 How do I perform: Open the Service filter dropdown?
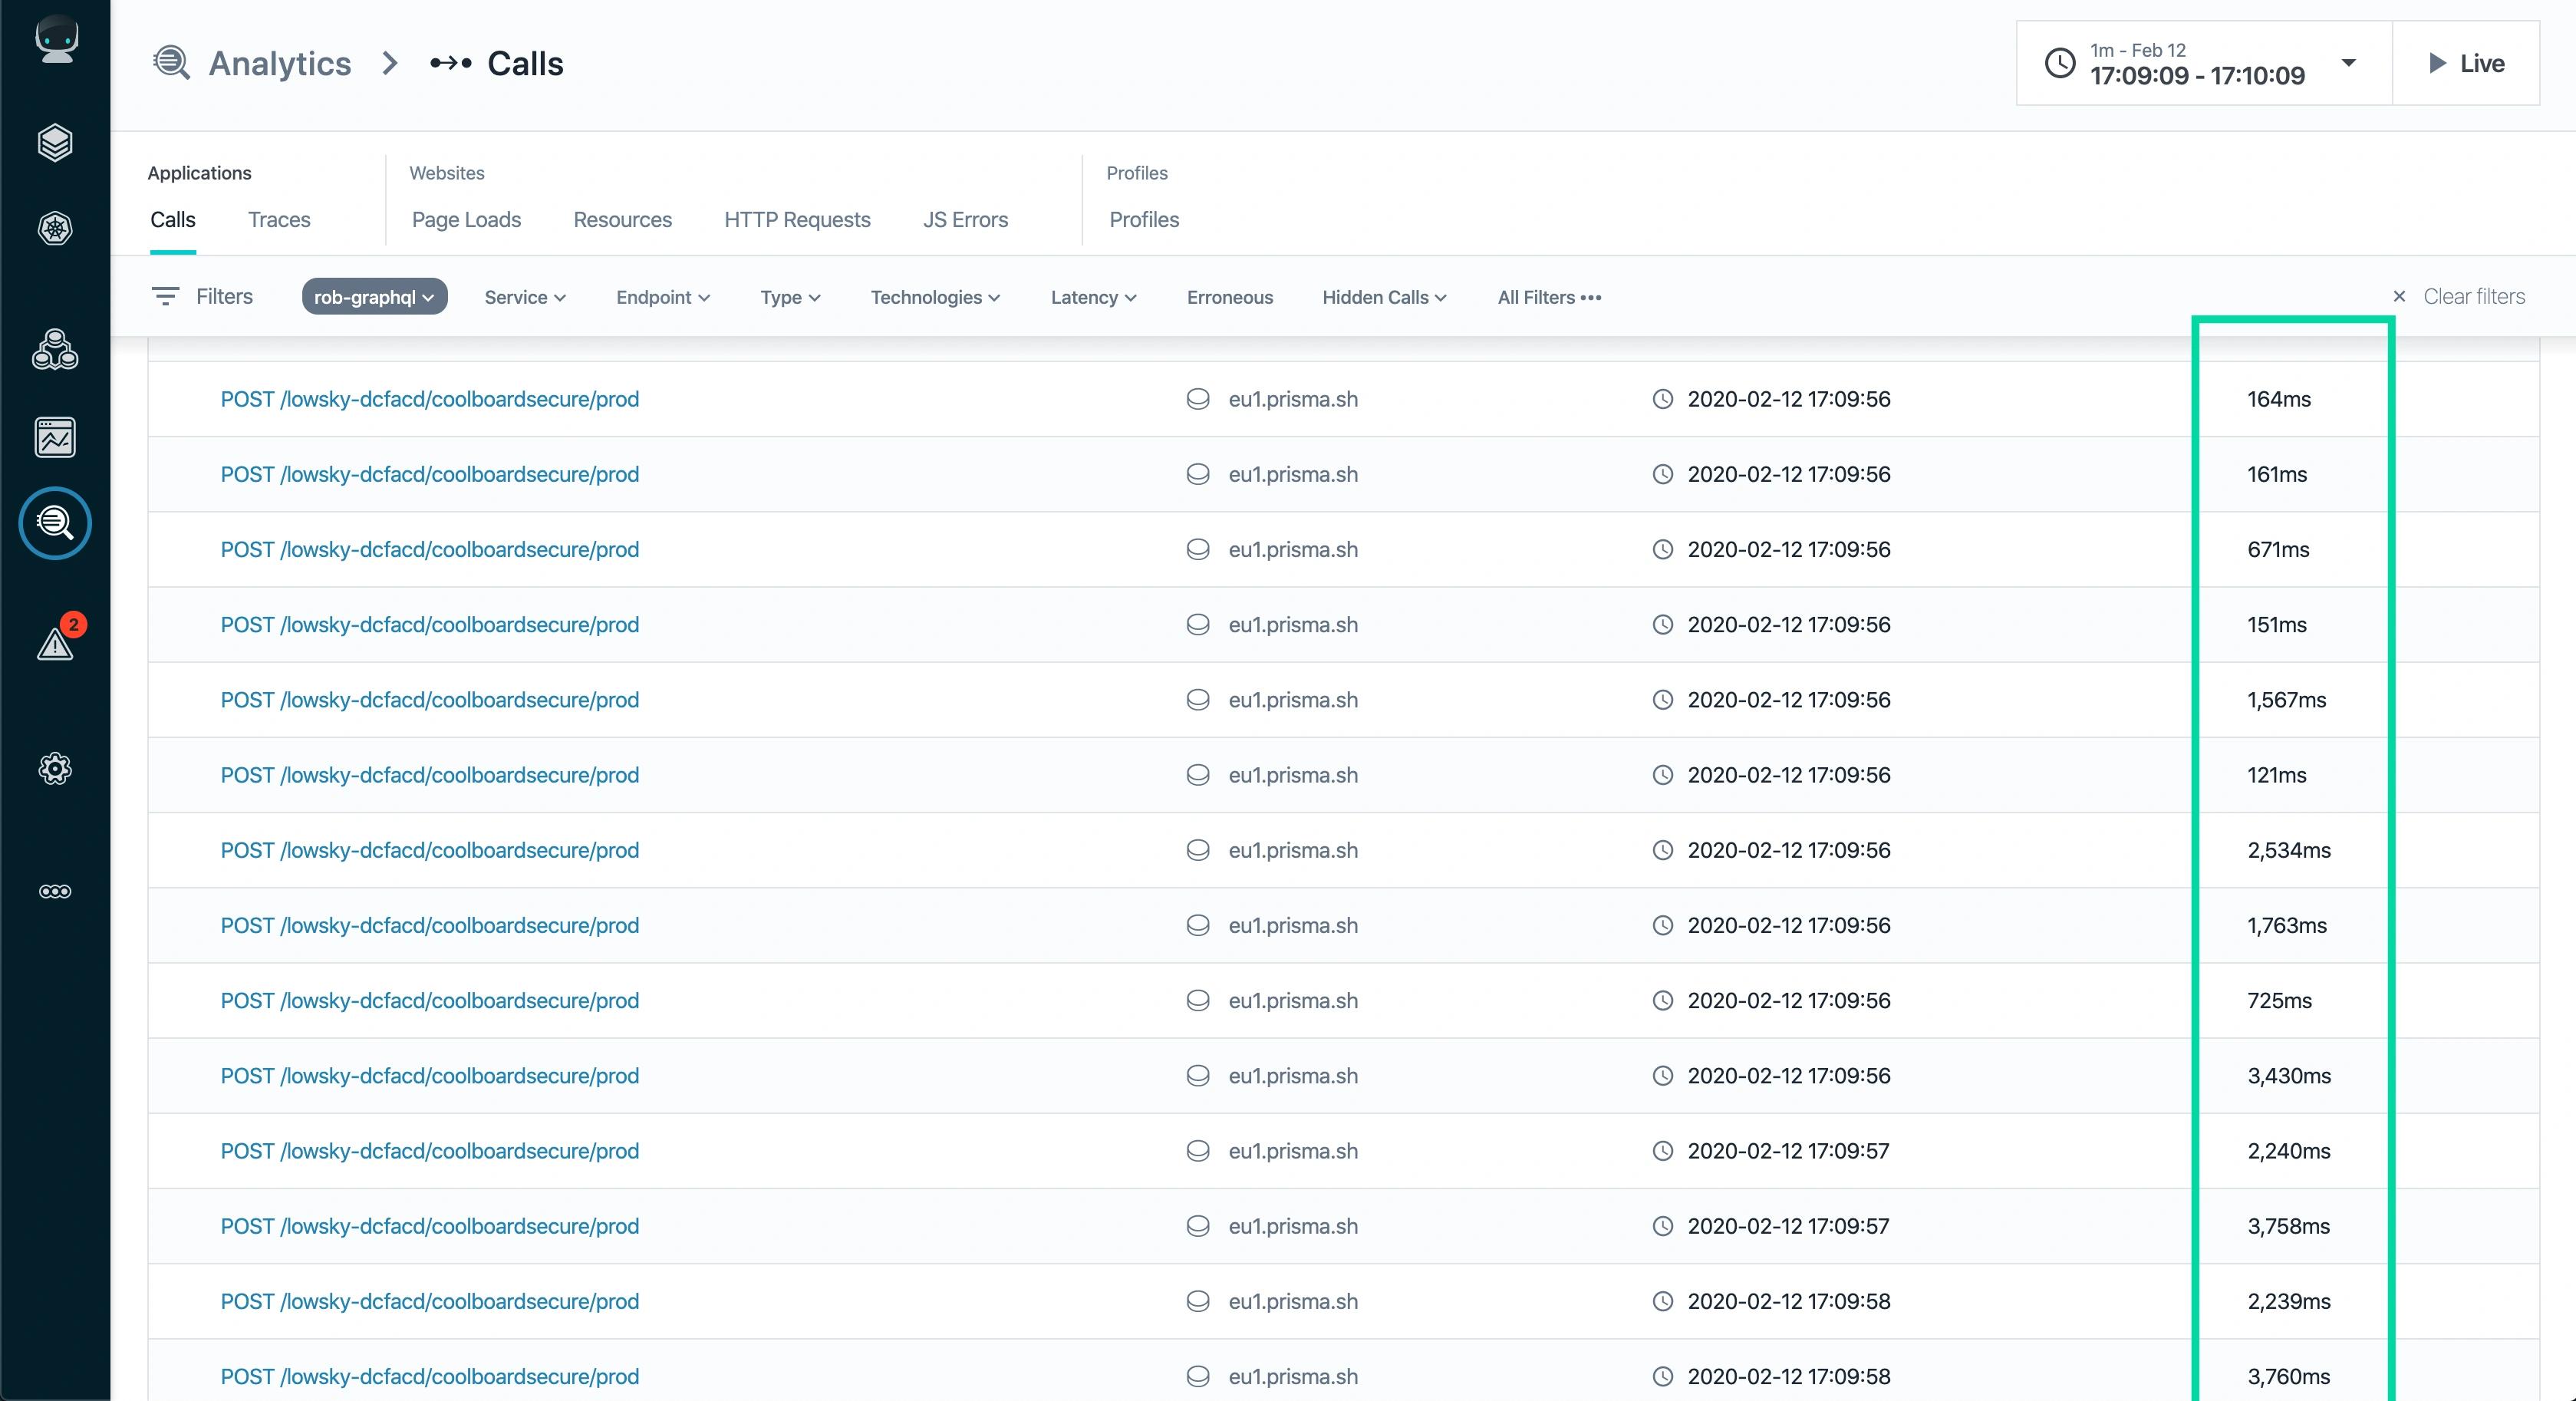pos(525,297)
